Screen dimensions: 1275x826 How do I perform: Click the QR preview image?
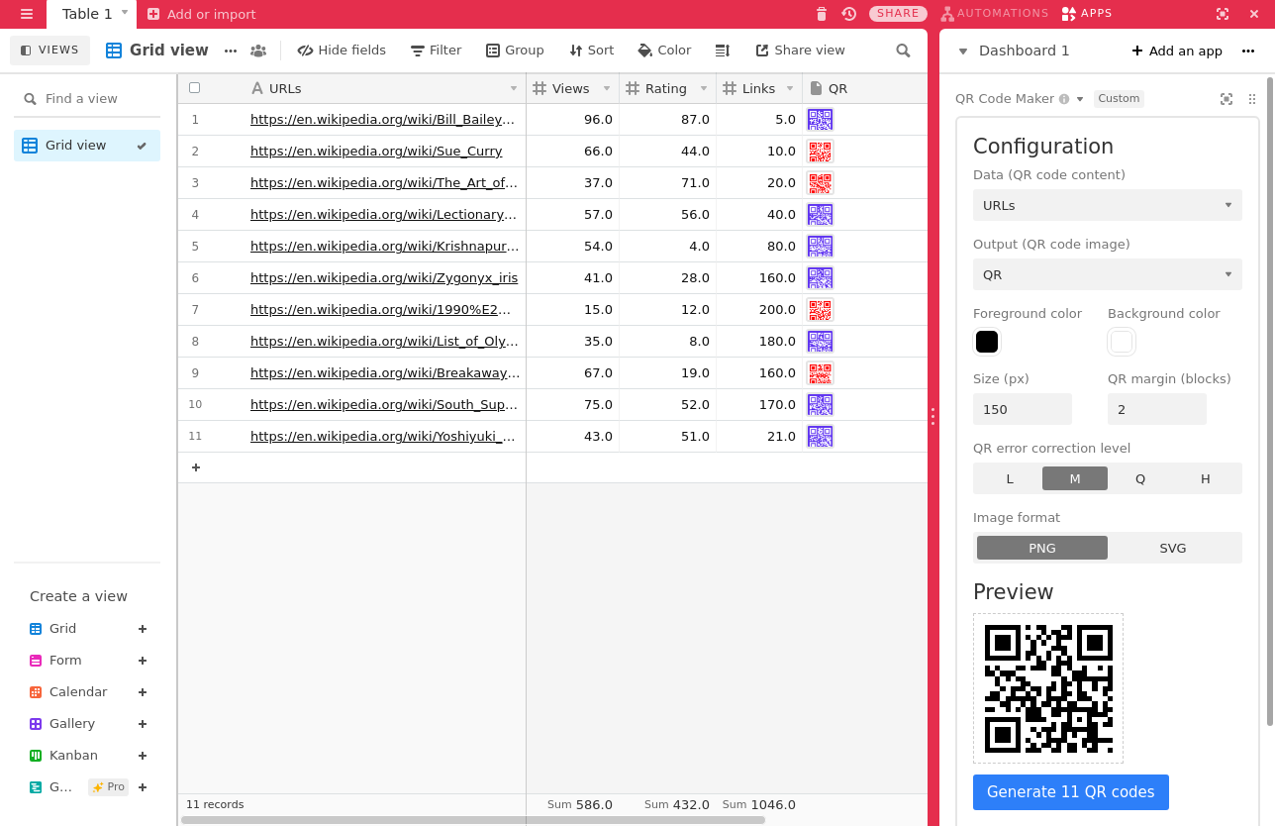pos(1048,688)
